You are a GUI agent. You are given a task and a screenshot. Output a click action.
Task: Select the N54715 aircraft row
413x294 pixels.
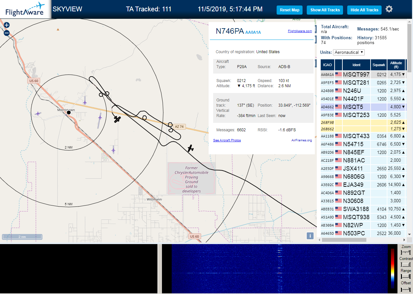pos(363,144)
